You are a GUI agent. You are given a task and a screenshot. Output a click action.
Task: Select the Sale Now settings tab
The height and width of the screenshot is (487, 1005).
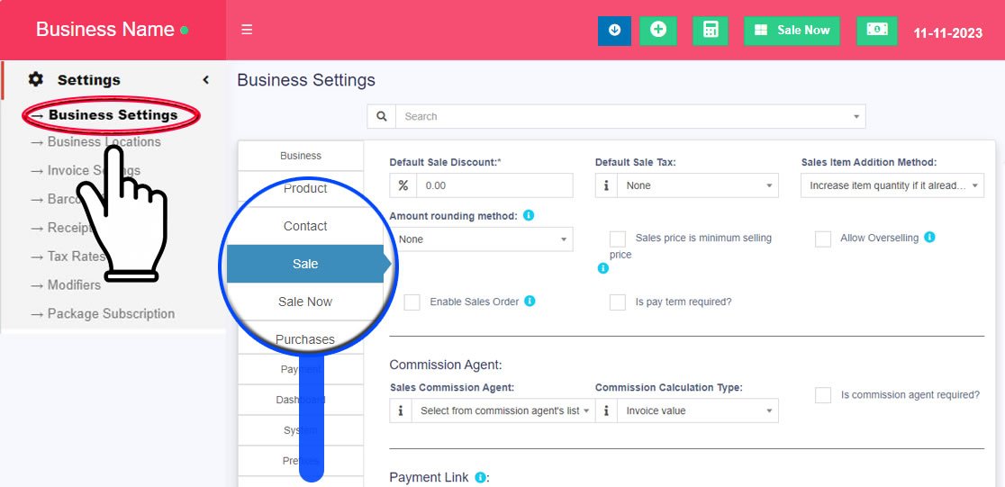[305, 302]
